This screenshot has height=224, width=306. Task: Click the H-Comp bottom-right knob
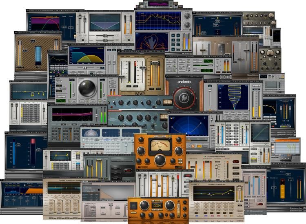coord(173,161)
